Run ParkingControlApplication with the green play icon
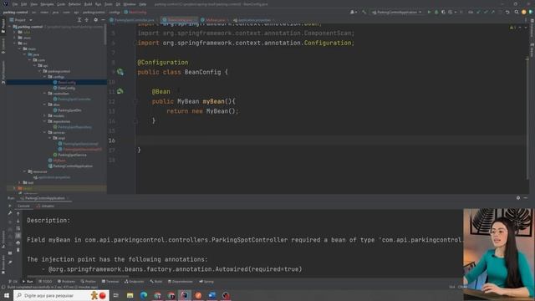The image size is (535, 301). coord(429,12)
